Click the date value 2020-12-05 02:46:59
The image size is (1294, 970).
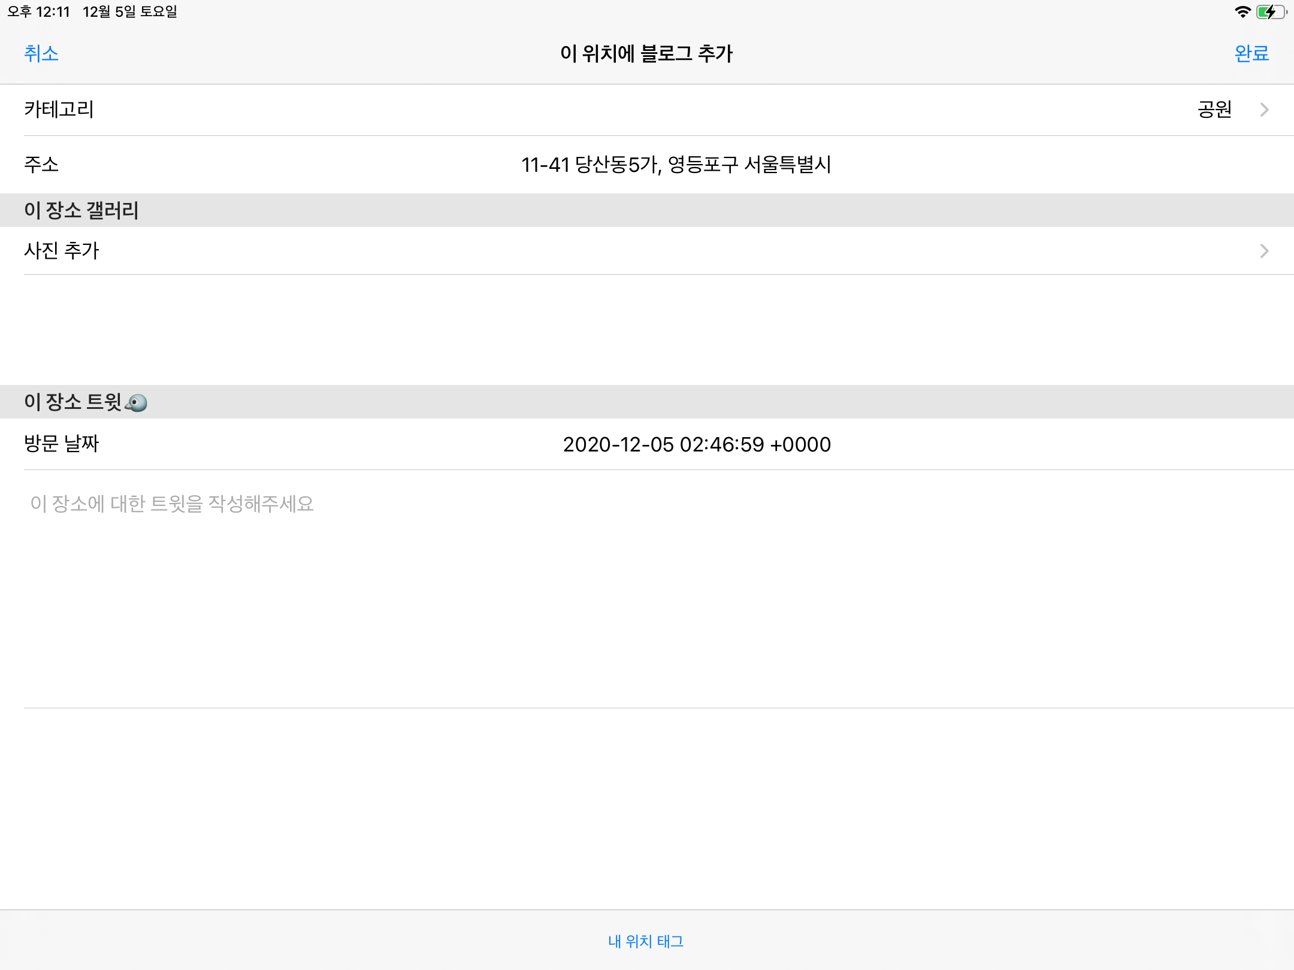point(697,444)
